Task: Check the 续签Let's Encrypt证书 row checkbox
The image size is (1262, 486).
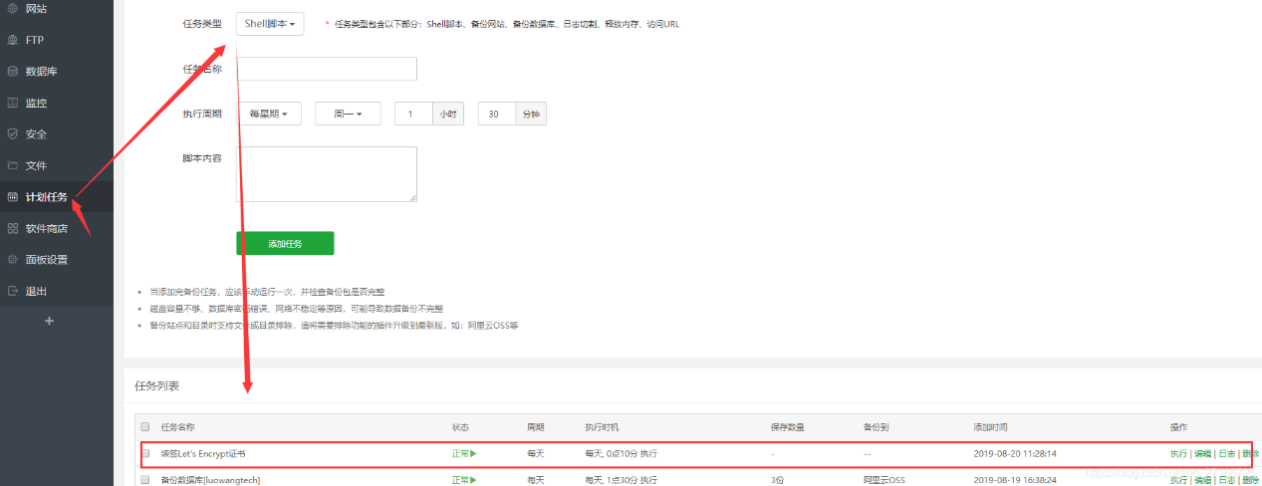Action: [x=145, y=453]
